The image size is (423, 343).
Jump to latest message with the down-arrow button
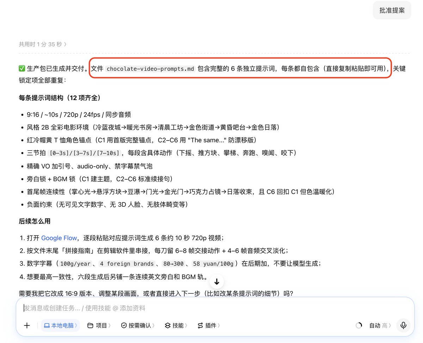[x=217, y=282]
